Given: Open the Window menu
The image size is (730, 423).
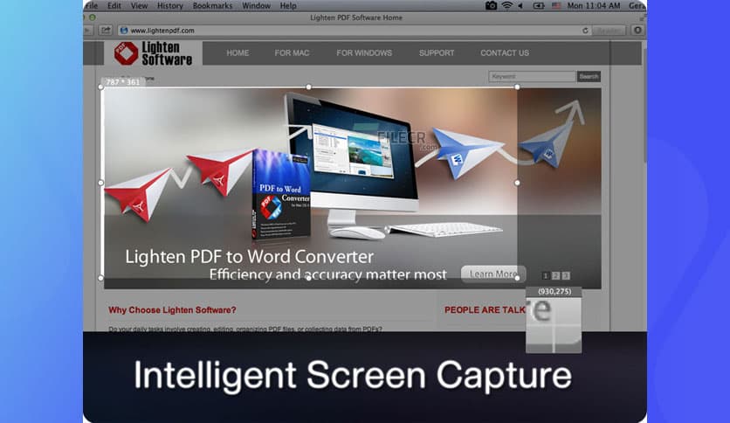Looking at the screenshot, I should pyautogui.click(x=256, y=5).
